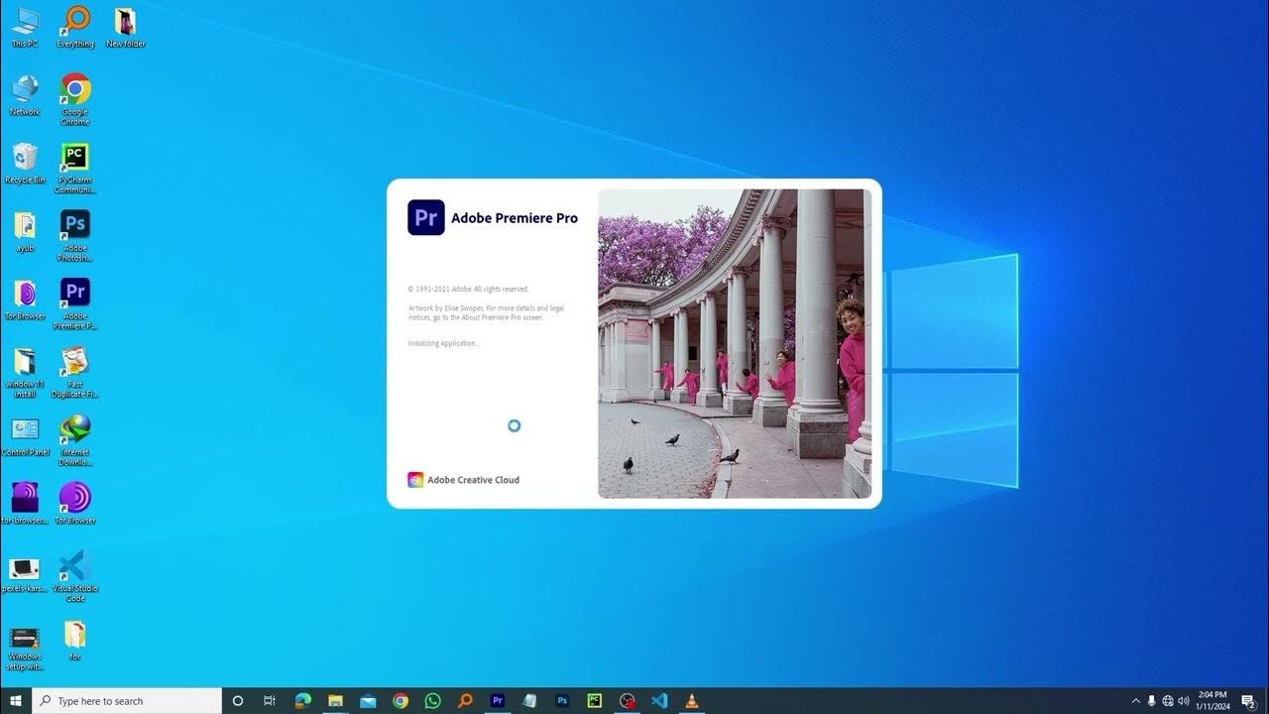Open Everything search from the taskbar
Screen dimensions: 1269x714
(x=465, y=701)
